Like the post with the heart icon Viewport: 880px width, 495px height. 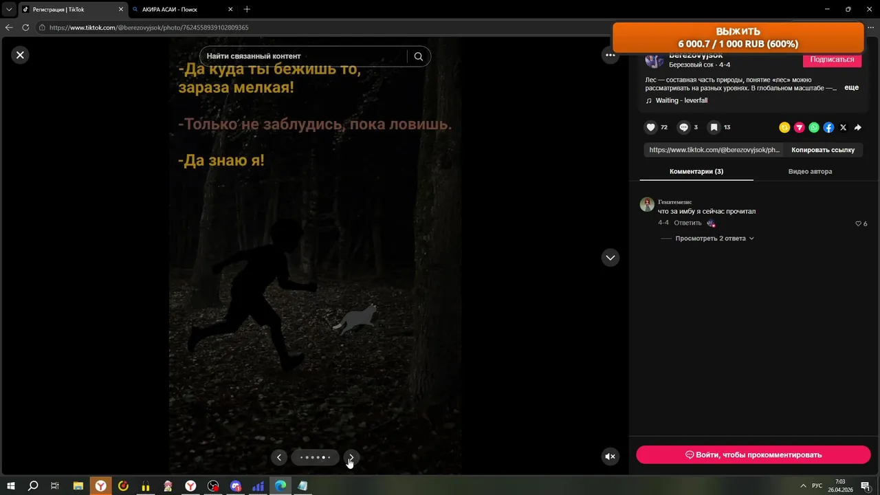coord(650,127)
